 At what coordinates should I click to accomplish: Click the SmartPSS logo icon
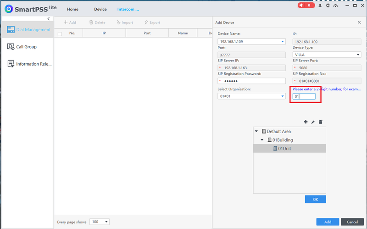pos(9,9)
